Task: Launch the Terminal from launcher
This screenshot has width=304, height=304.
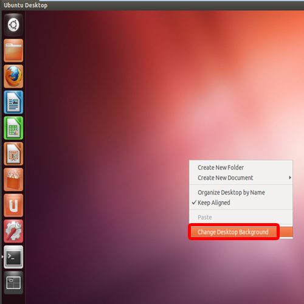Action: (x=13, y=257)
